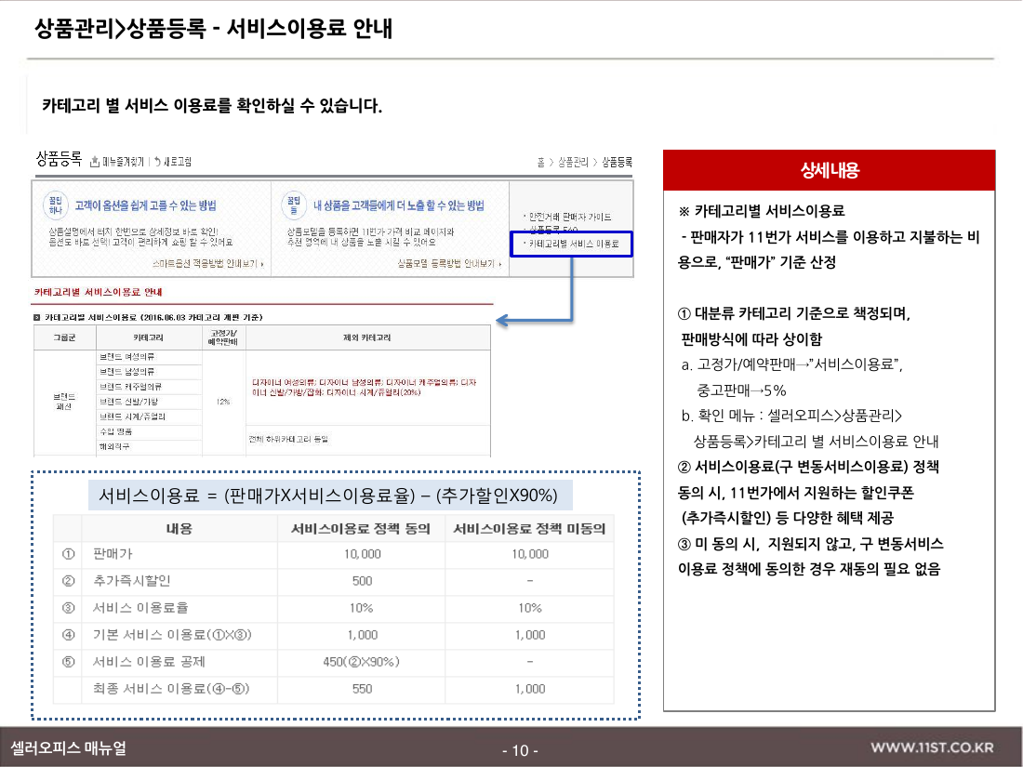Select the 브랜드 신발/가방 category row
The width and height of the screenshot is (1023, 767).
tap(150, 402)
